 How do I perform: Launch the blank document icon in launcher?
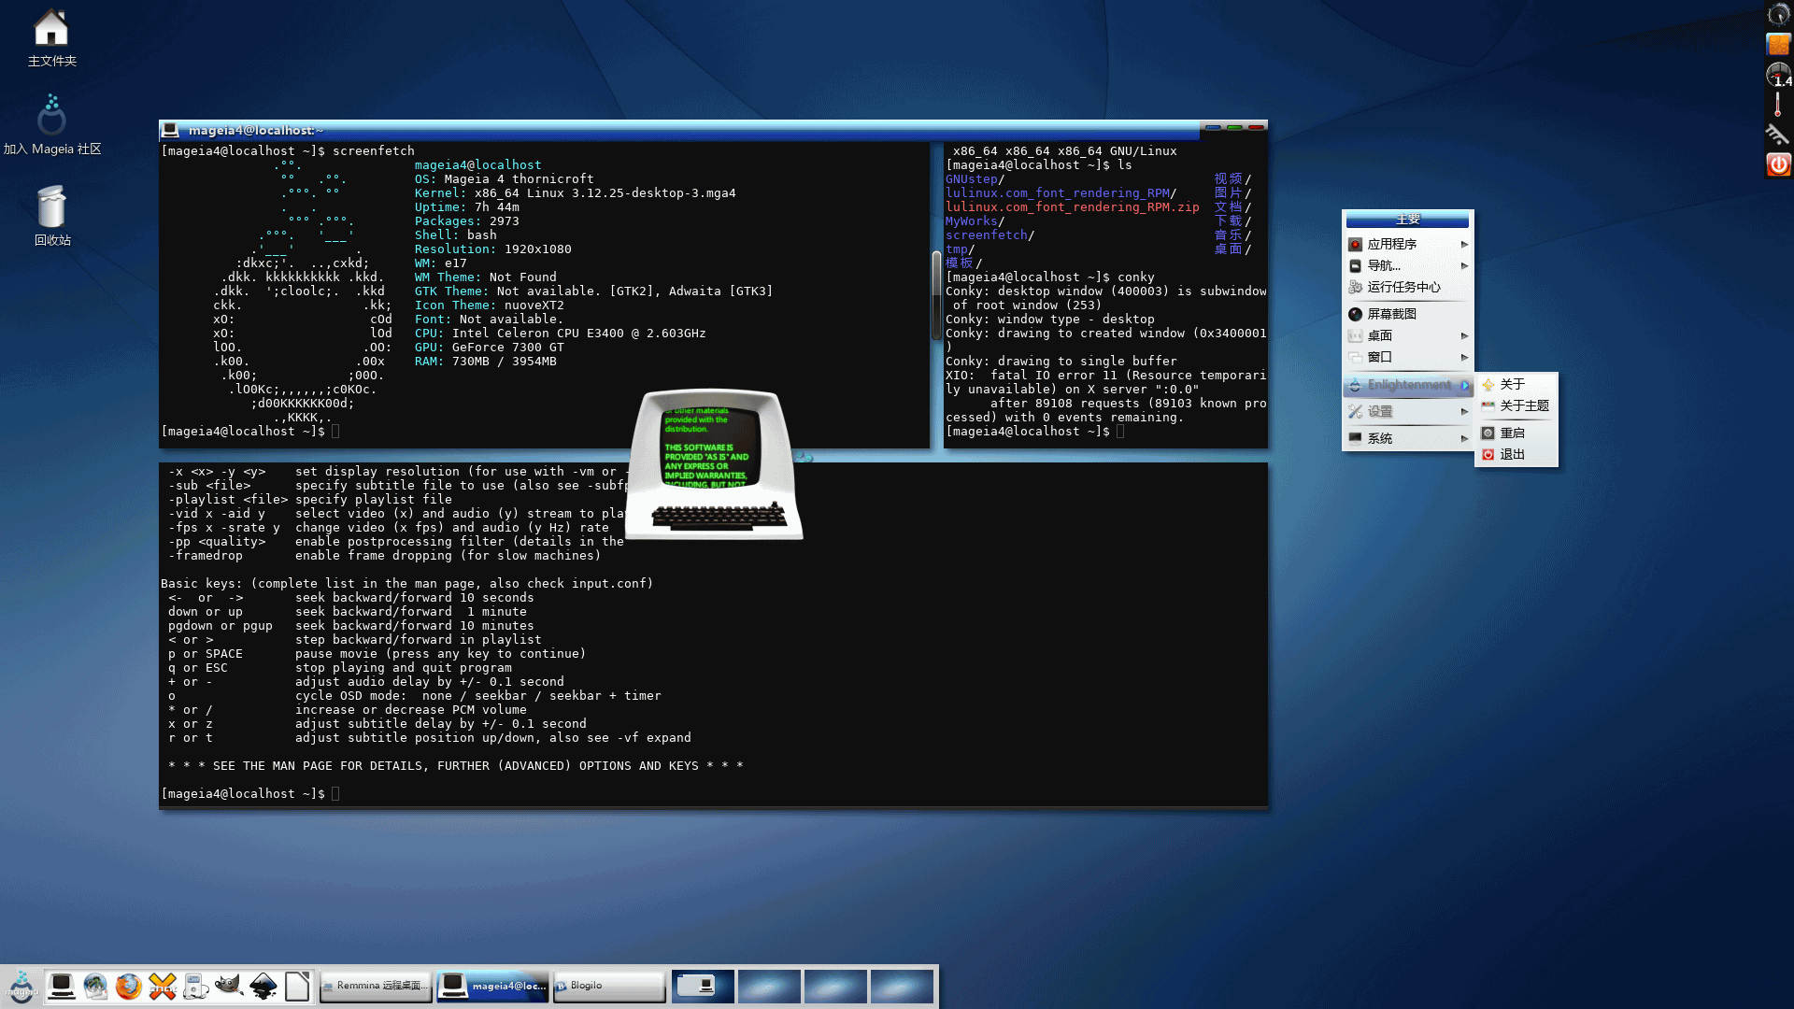[x=297, y=987]
